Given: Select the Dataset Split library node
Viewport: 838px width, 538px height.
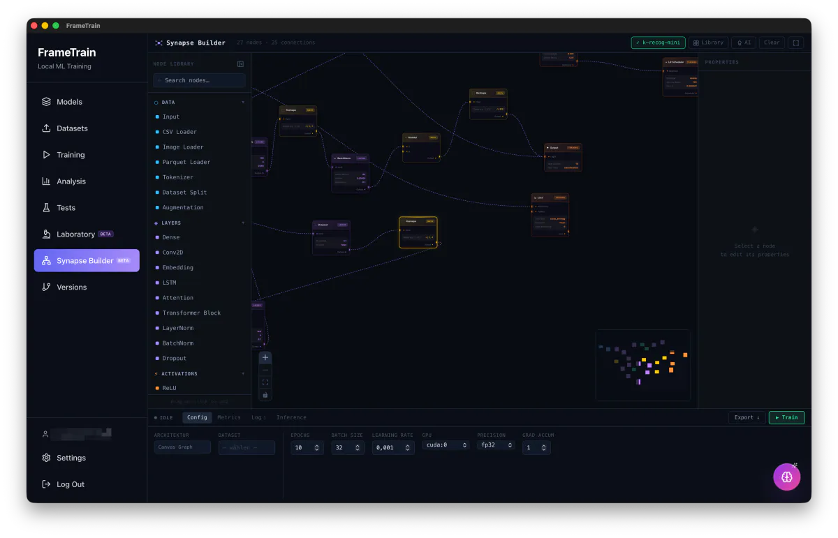Looking at the screenshot, I should 199,193.
